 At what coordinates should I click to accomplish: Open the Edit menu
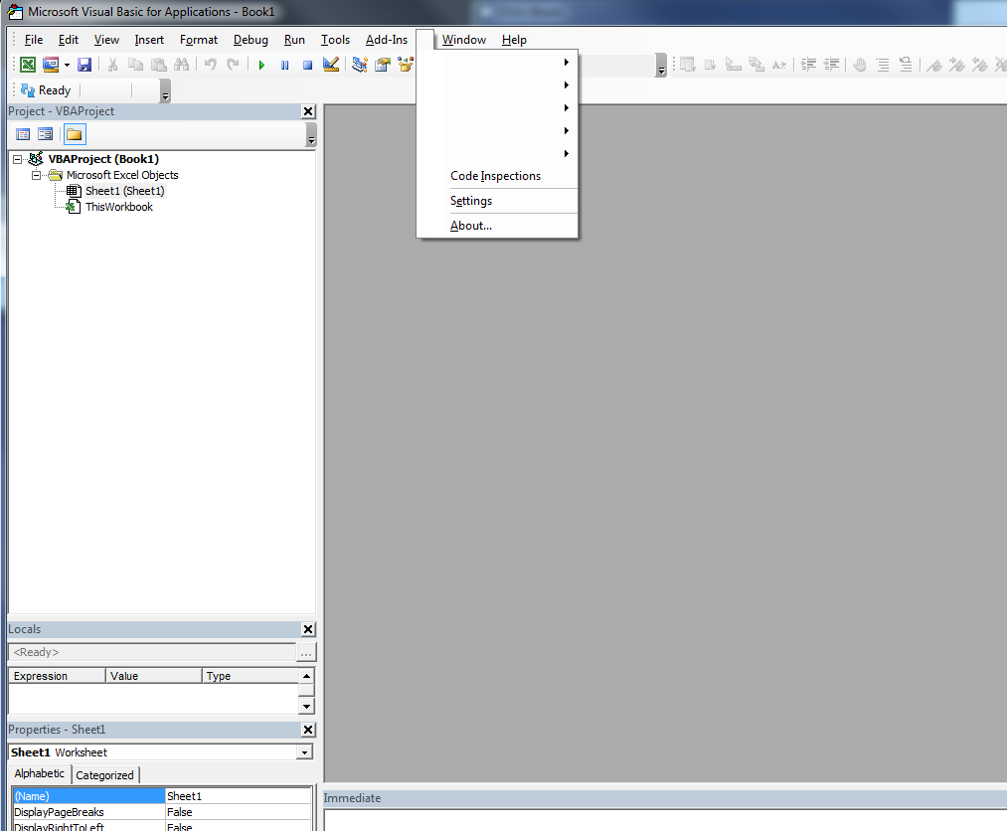(x=68, y=40)
